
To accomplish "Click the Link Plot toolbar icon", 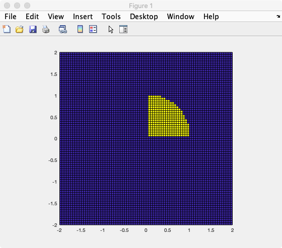I will click(63, 29).
